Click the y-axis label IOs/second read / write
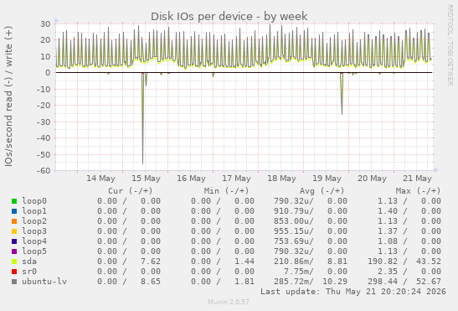The height and width of the screenshot is (311, 458). (x=8, y=96)
